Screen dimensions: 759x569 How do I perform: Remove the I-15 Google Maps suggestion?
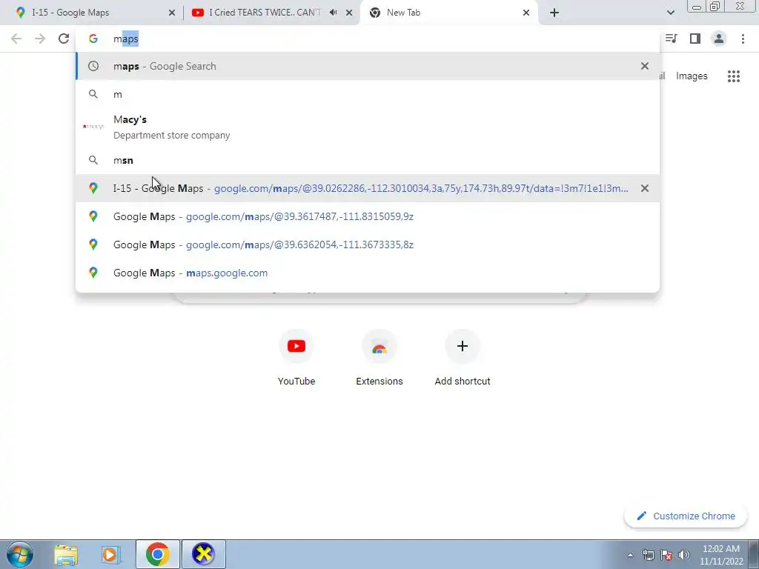[x=645, y=188]
